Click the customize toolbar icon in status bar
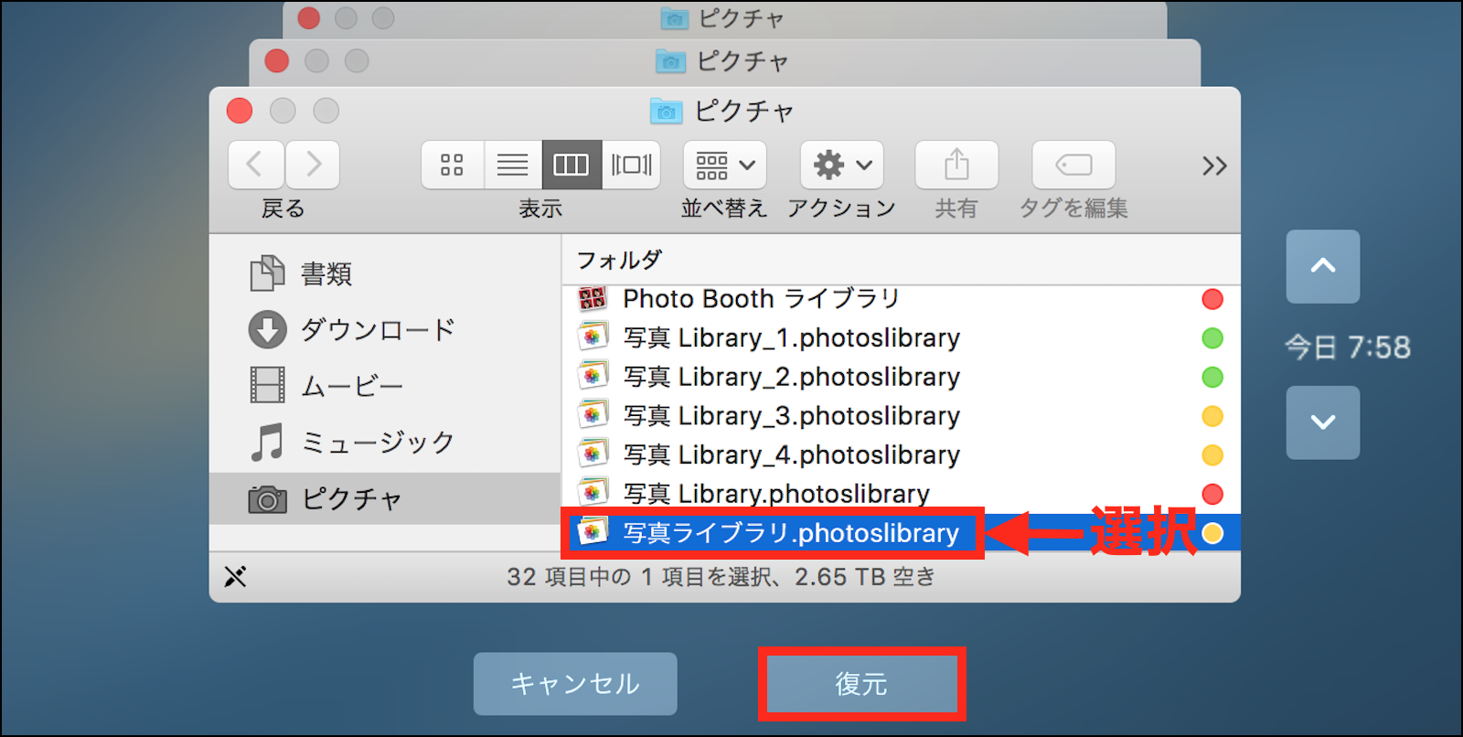The width and height of the screenshot is (1463, 737). coord(235,577)
